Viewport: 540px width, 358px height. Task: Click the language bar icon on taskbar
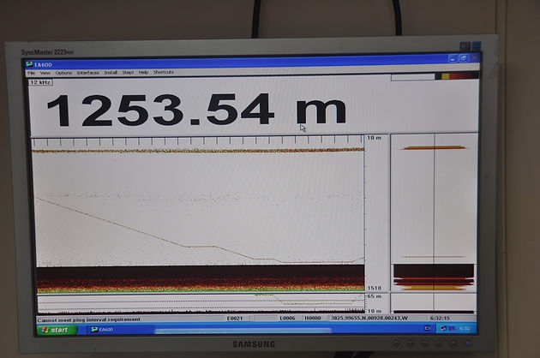point(428,328)
